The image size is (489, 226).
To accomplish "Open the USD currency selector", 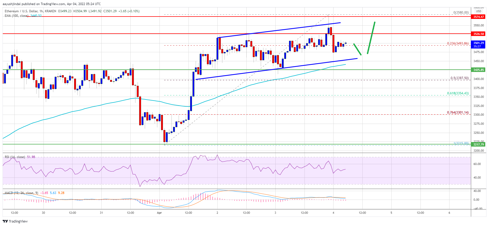I will pos(479,11).
